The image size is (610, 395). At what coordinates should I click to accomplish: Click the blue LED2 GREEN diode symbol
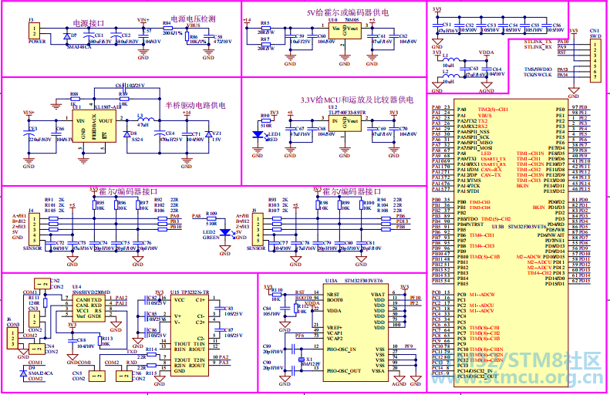pyautogui.click(x=225, y=232)
